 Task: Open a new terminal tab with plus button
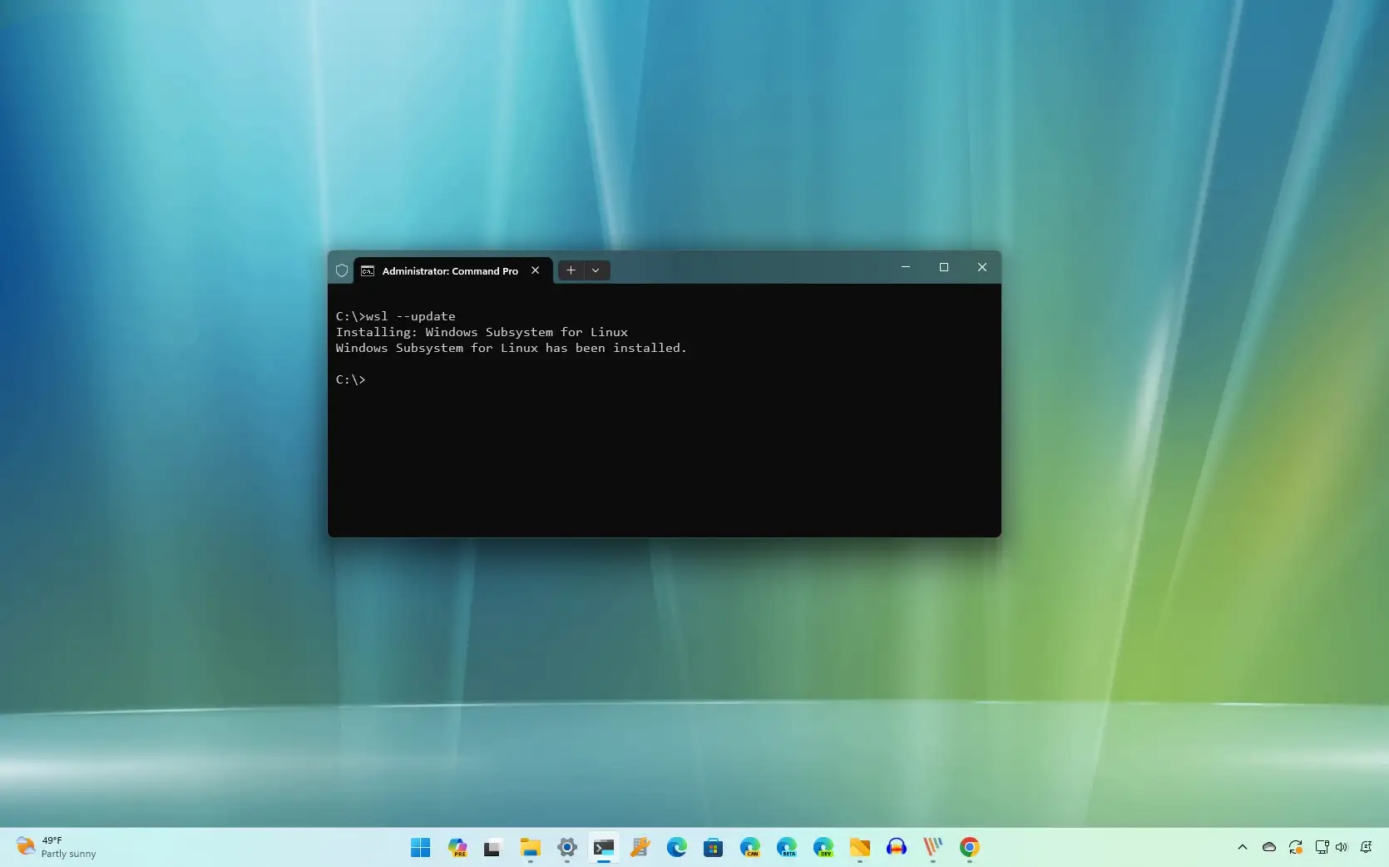(571, 270)
